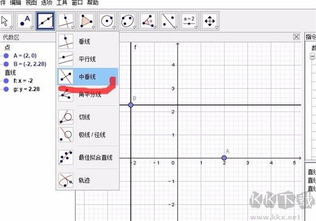Open the Ellipse tool dropdown arrow
The width and height of the screenshot is (316, 221).
point(134,27)
